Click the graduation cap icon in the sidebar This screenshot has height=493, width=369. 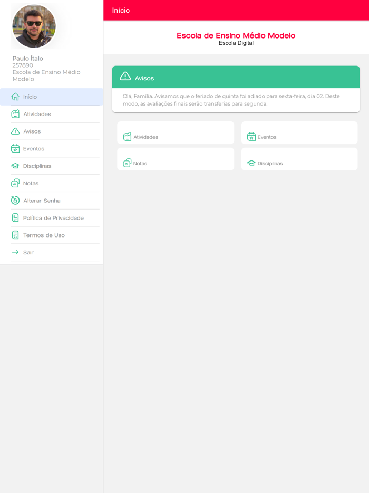pos(15,166)
